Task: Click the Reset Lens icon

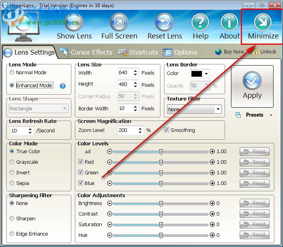Action: coord(164,22)
